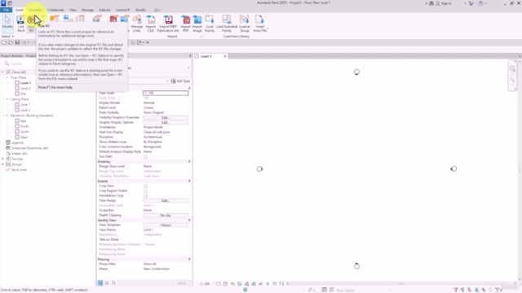Open the Select dropdown under Modify
Screen dimensions: 522x293
(x=7, y=36)
